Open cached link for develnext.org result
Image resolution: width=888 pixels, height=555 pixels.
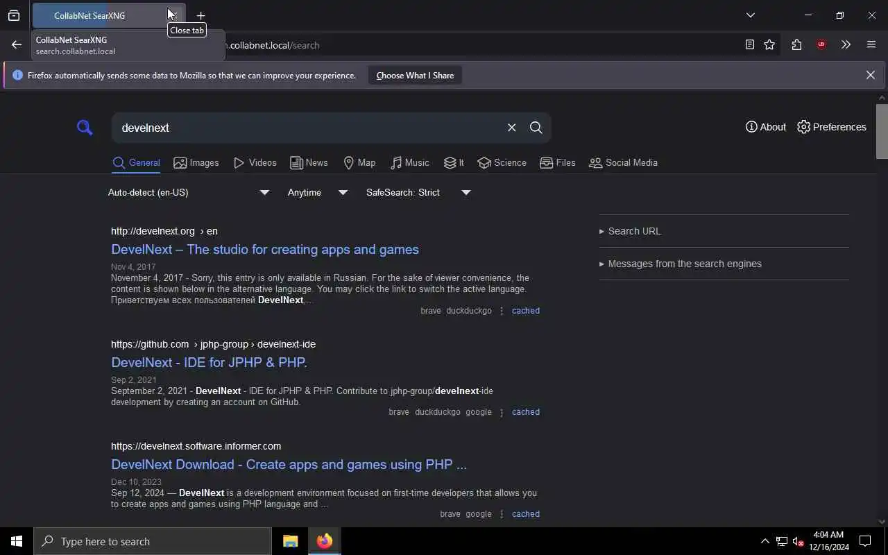click(x=525, y=311)
